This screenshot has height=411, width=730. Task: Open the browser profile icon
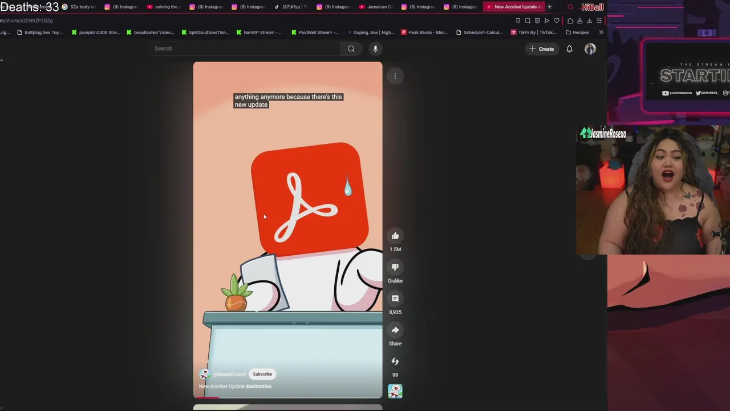580,21
